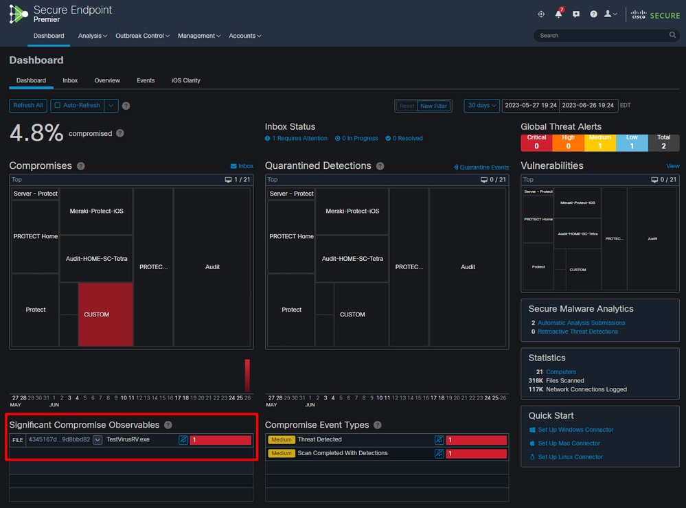The width and height of the screenshot is (686, 508).
Task: Toggle the Auto-Refresh checkbox
Action: click(57, 106)
